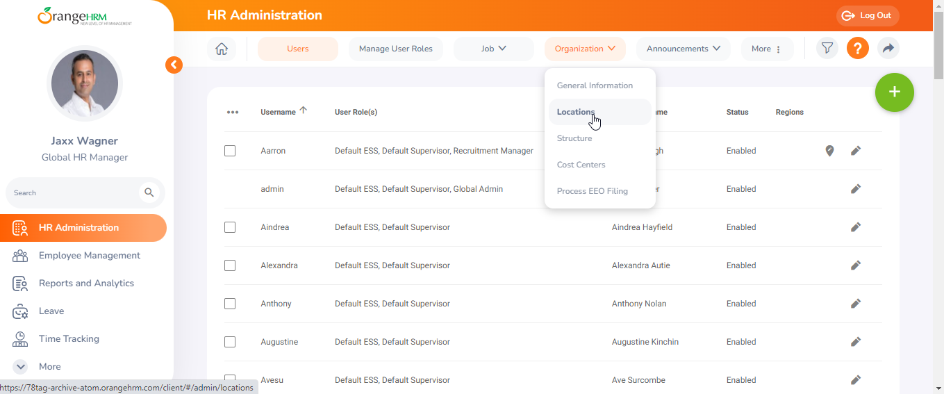The height and width of the screenshot is (394, 944).
Task: Click Jaxx Wagner's profile photo
Action: [85, 83]
